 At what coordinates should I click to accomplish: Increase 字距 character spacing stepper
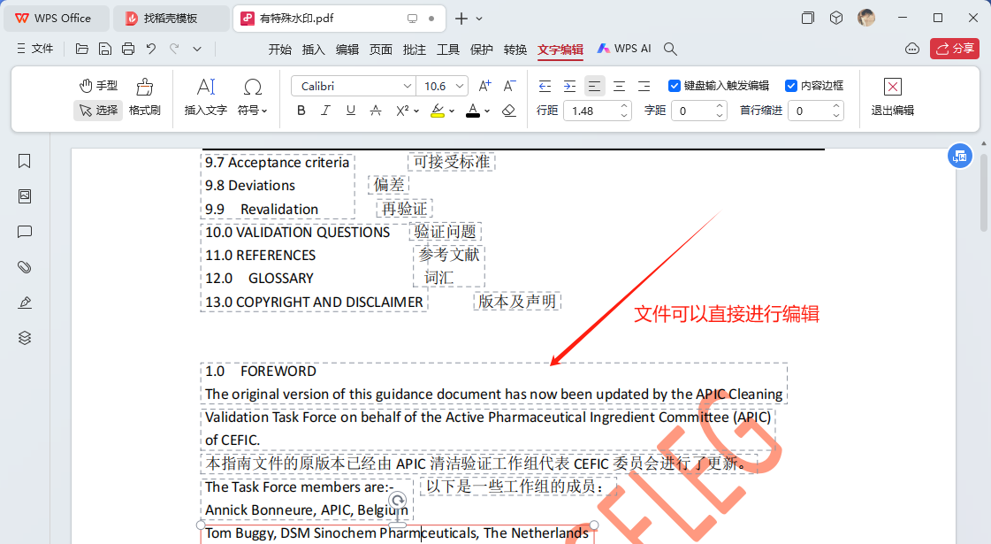pyautogui.click(x=720, y=106)
